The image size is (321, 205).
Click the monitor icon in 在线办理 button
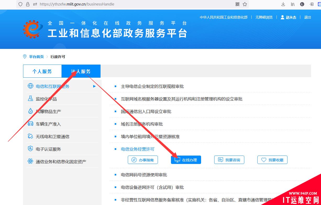[178, 160]
